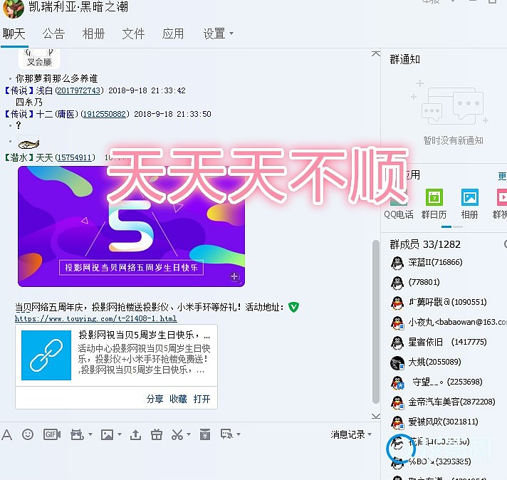Switch to the 公告 tab
507x480 pixels.
pyautogui.click(x=53, y=33)
